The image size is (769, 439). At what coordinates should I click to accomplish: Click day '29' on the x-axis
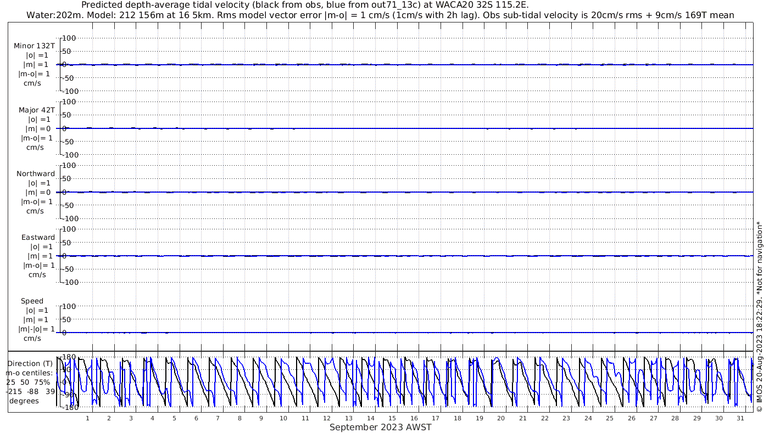pyautogui.click(x=697, y=418)
